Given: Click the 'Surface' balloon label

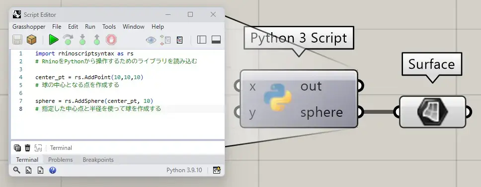Looking at the screenshot, I should pos(431,64).
